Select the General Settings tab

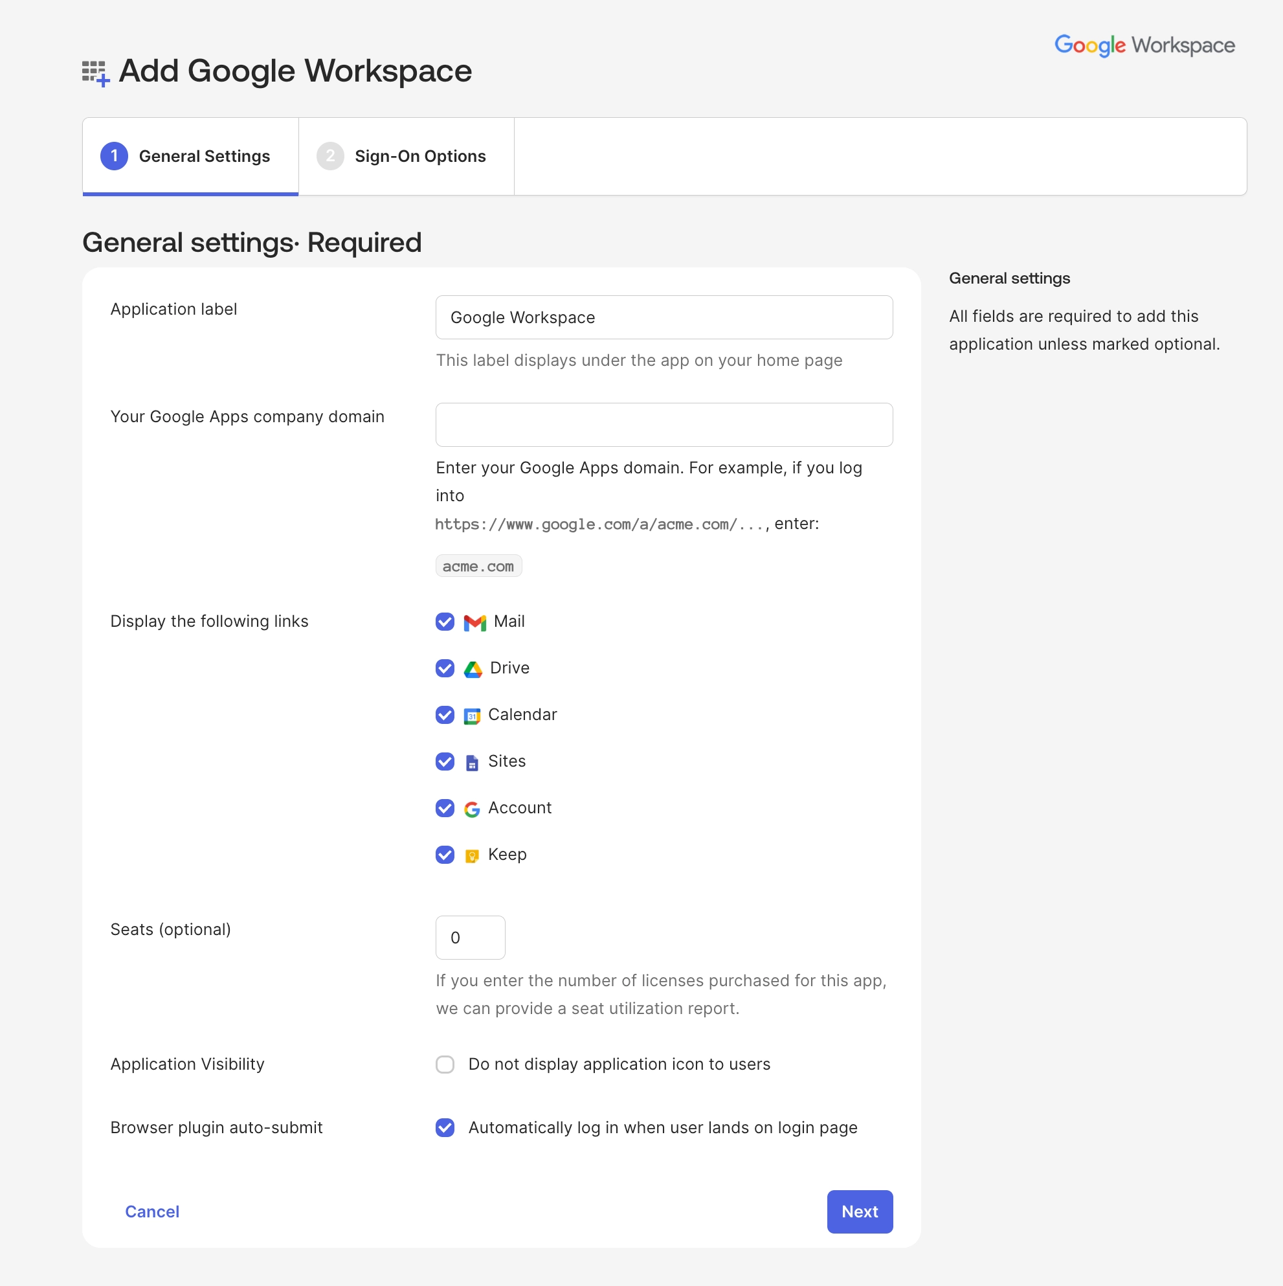coord(190,157)
